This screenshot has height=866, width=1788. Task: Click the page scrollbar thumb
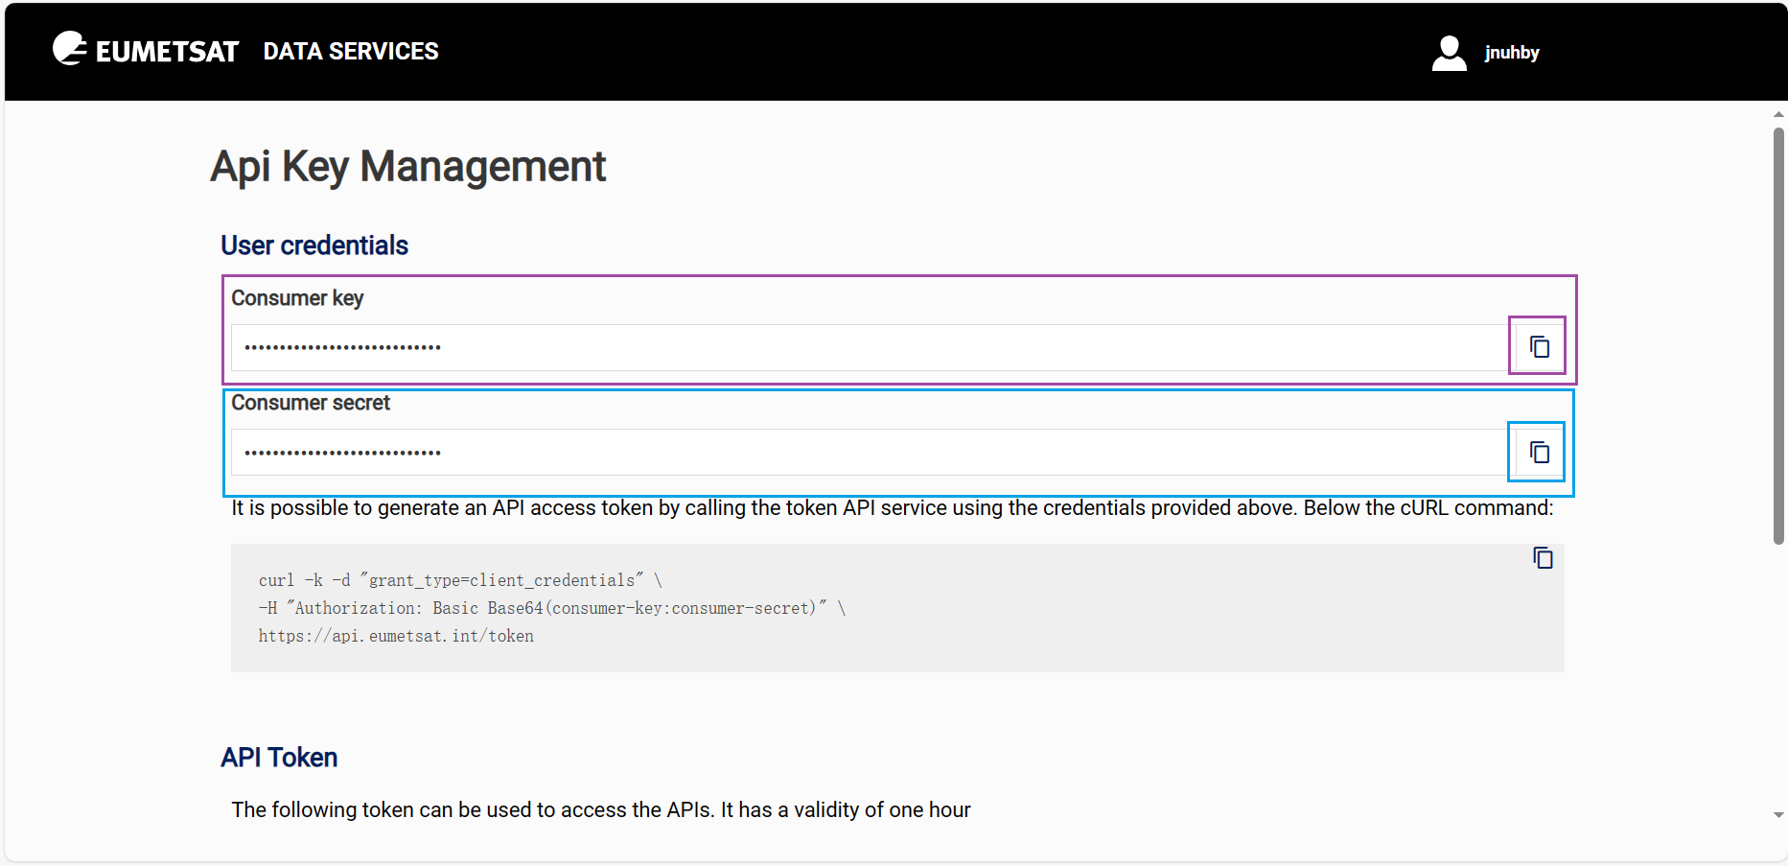point(1778,336)
